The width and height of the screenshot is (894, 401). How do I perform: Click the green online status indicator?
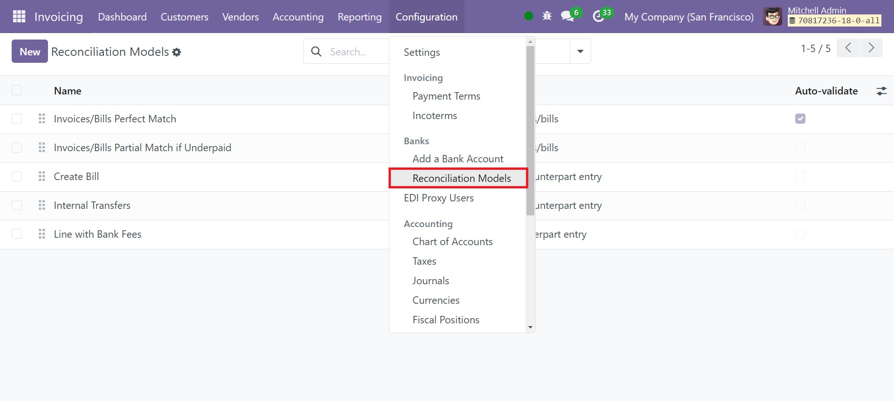(528, 16)
